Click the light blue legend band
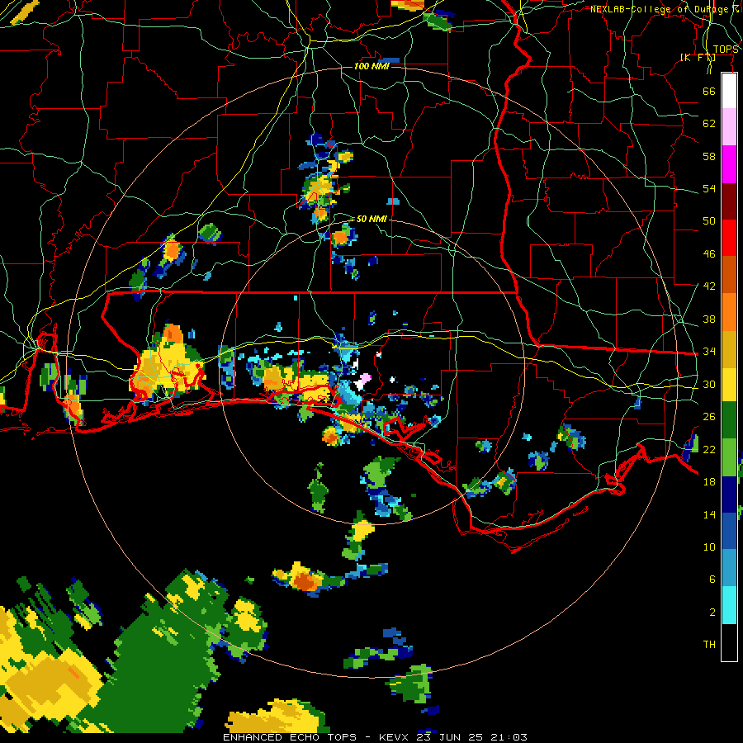Screen dimensions: 743x743 [729, 568]
